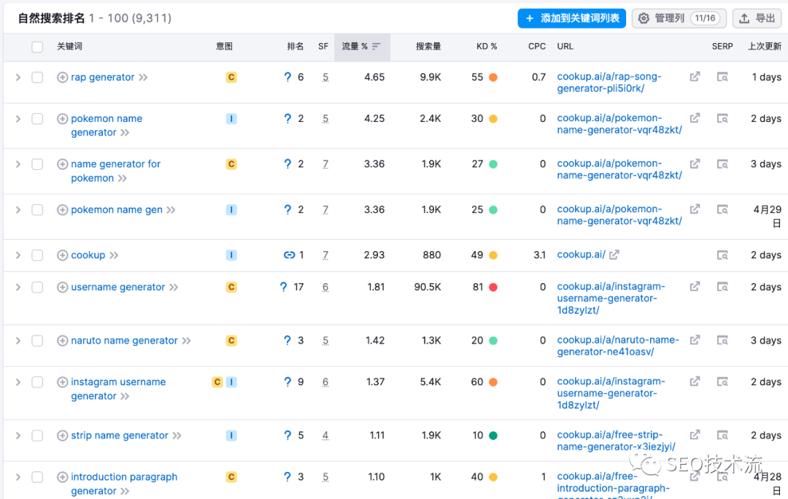Open external link icon next to cookup.ai/
This screenshot has height=499, width=788.
(x=614, y=255)
